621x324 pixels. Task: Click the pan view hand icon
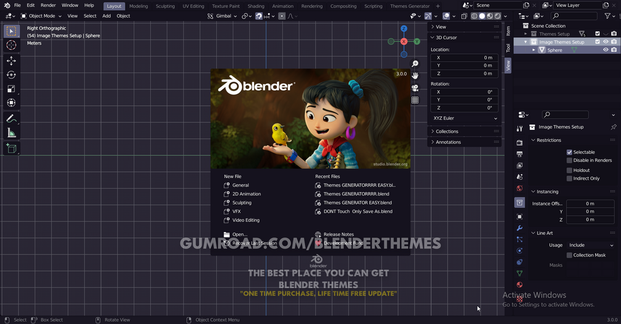(x=415, y=75)
